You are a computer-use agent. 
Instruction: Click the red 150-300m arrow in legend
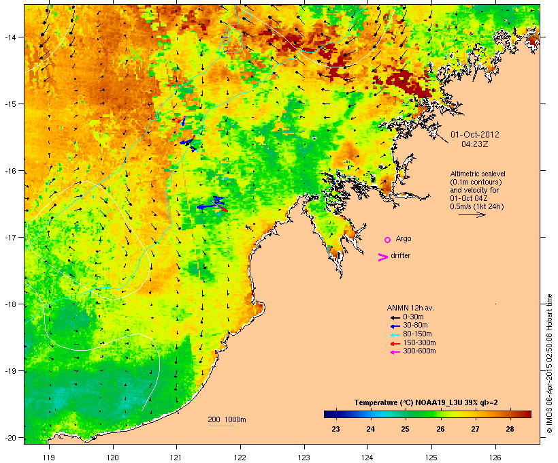[x=395, y=343]
